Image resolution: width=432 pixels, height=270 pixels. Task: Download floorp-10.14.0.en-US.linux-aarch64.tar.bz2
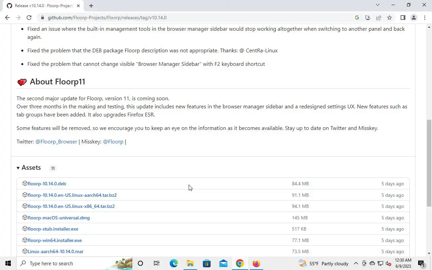72,195
